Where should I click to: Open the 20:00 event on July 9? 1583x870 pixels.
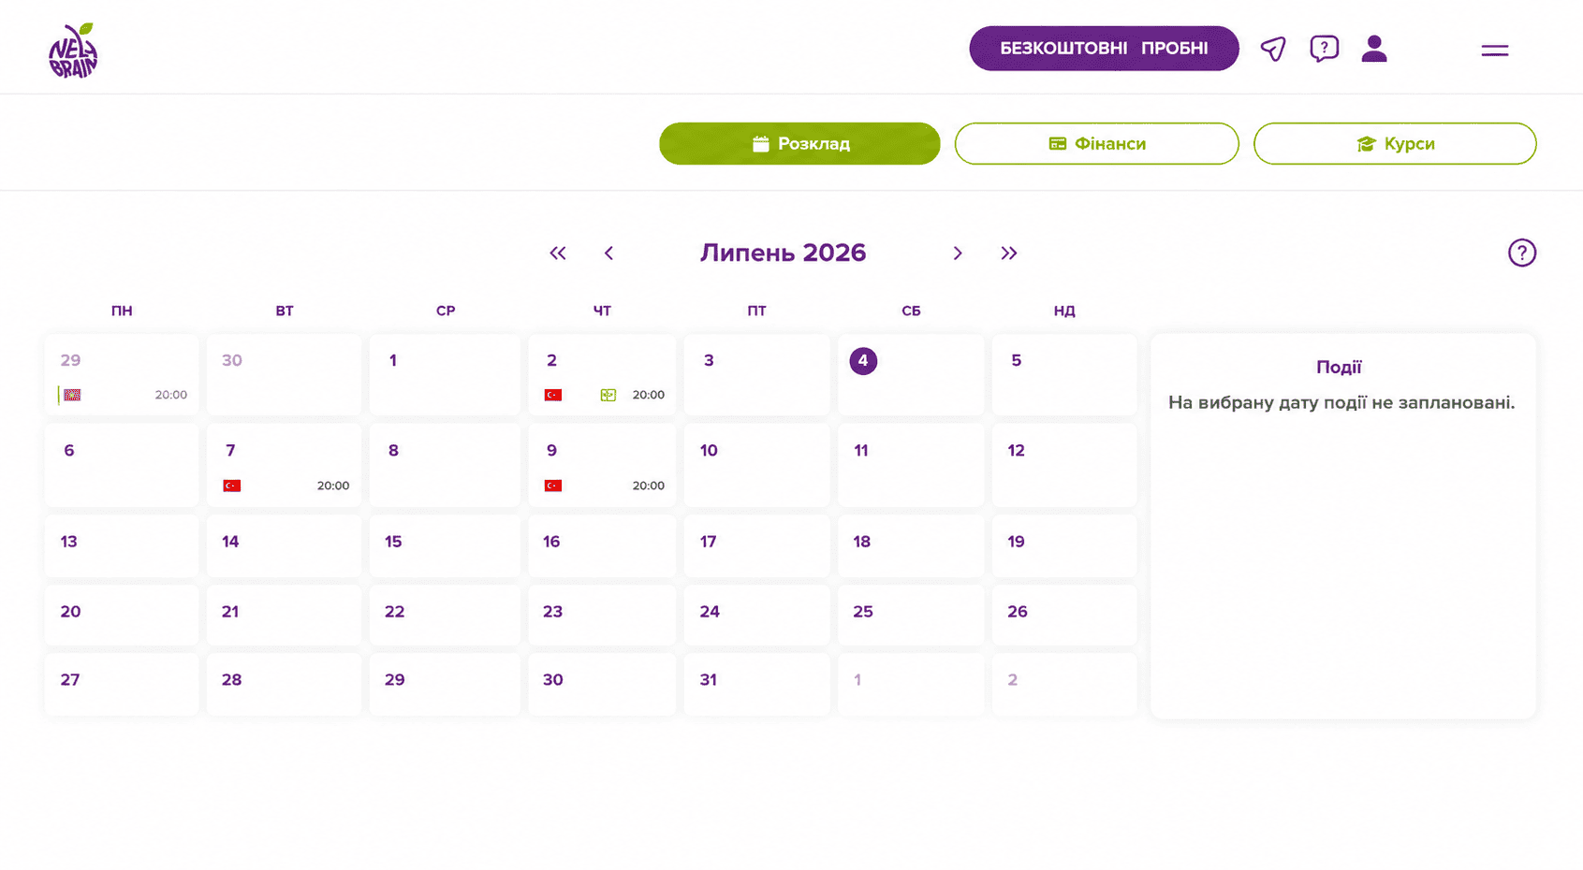(x=648, y=486)
